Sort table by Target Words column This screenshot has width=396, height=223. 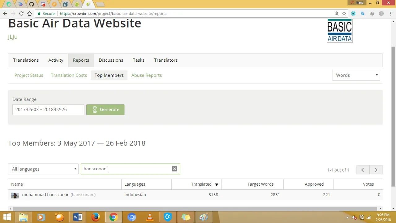[x=253, y=184]
